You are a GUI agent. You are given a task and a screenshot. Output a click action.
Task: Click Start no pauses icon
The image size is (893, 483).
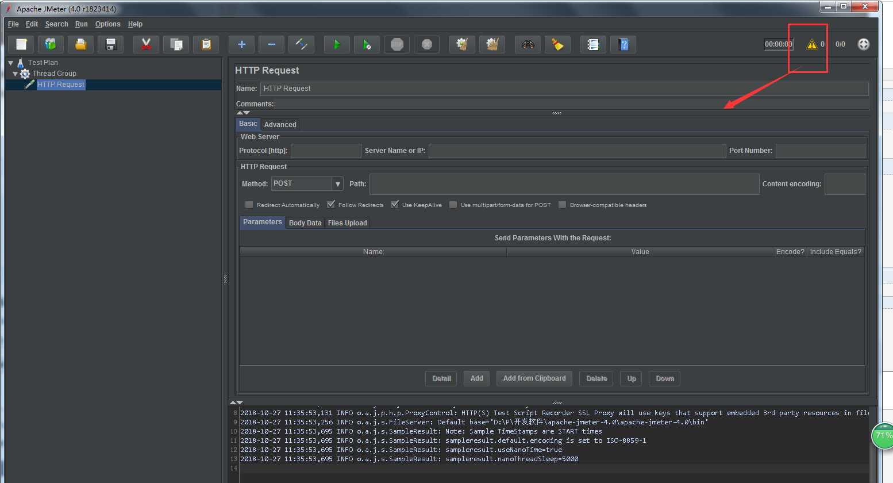[x=367, y=44]
